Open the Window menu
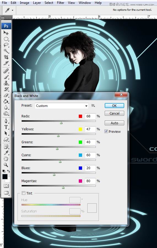This screenshot has width=157, height=248. point(85,3)
